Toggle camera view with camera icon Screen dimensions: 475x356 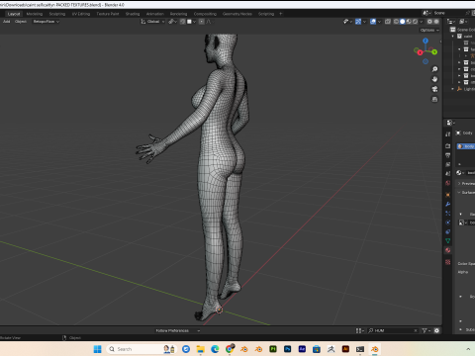434,89
